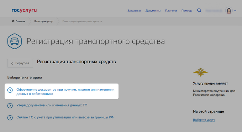Click arrow icon beside Утеря документов

click(x=10, y=106)
